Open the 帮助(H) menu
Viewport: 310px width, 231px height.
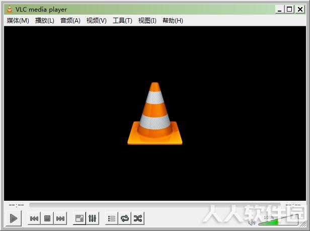click(x=173, y=20)
